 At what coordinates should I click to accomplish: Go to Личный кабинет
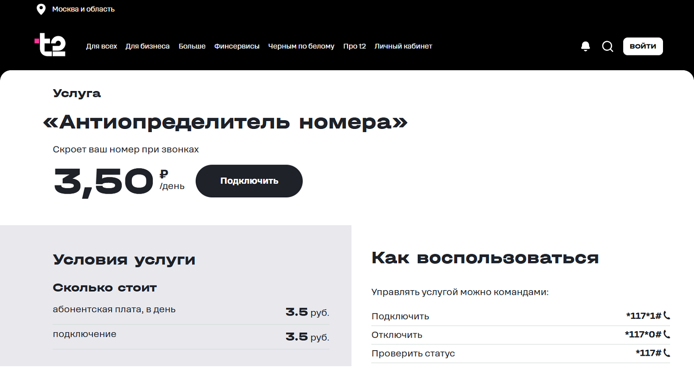(403, 46)
